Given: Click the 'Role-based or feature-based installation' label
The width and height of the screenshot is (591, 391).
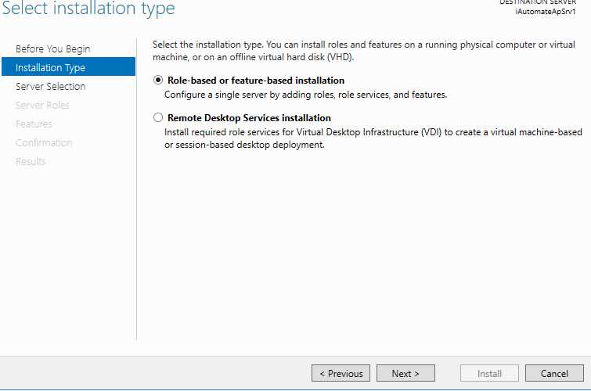Looking at the screenshot, I should pos(256,81).
